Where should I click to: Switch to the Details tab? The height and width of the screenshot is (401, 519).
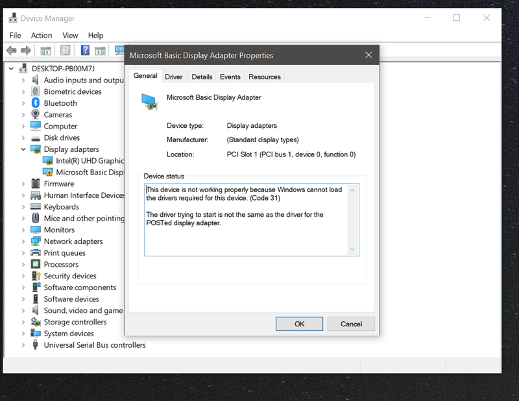(202, 77)
